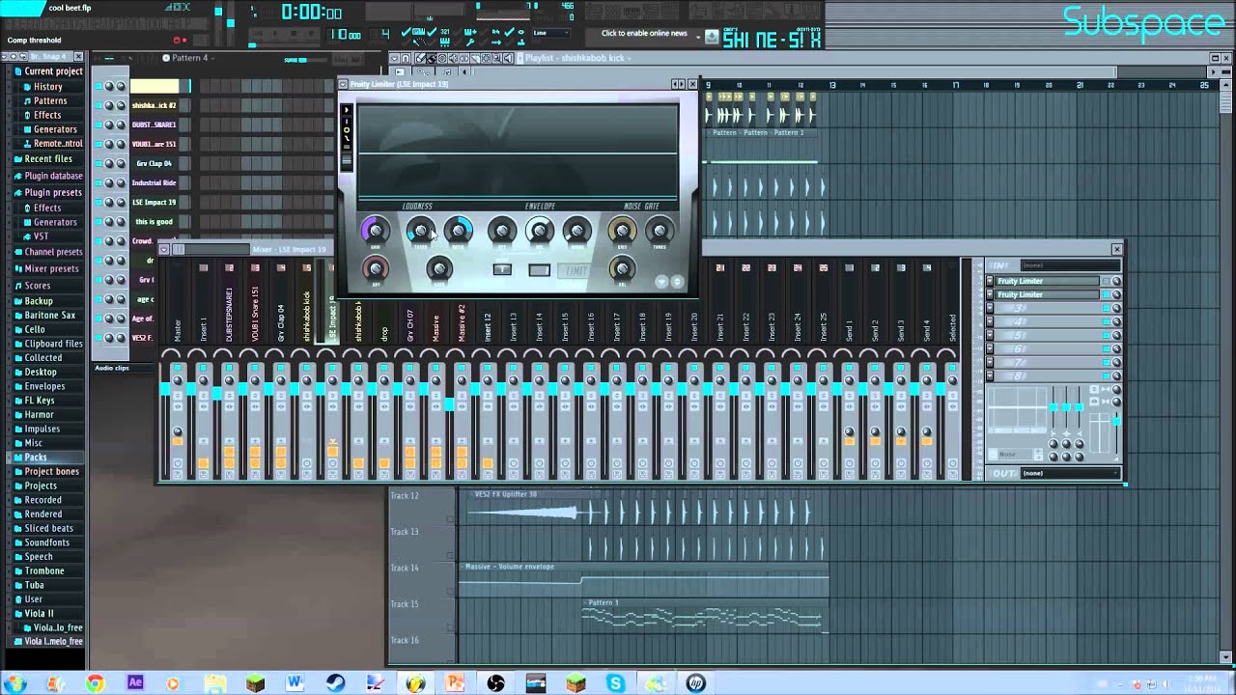Open OBS from the taskbar

(x=496, y=683)
